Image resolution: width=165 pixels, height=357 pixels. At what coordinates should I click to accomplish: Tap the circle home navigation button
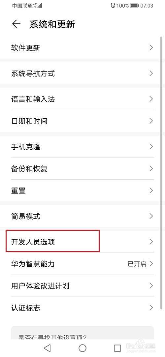[82, 348]
